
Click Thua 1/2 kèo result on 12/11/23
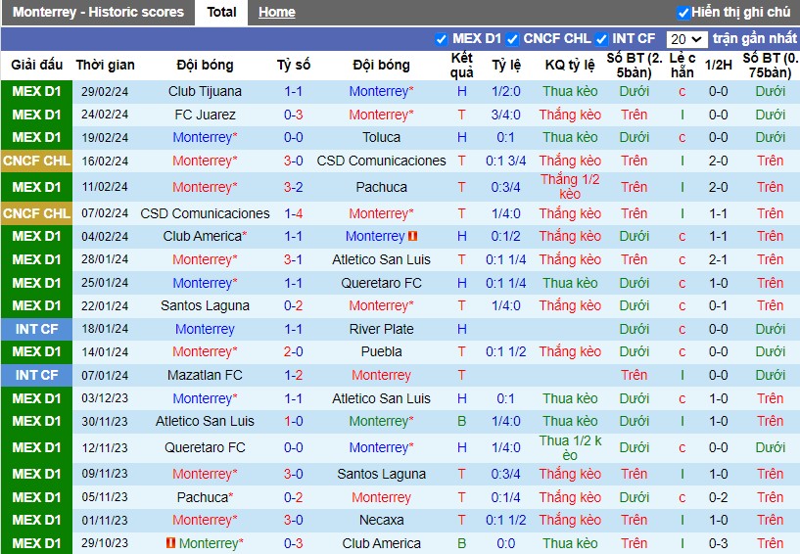coord(570,447)
